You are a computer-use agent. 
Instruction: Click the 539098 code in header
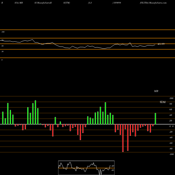click(x=117, y=3)
